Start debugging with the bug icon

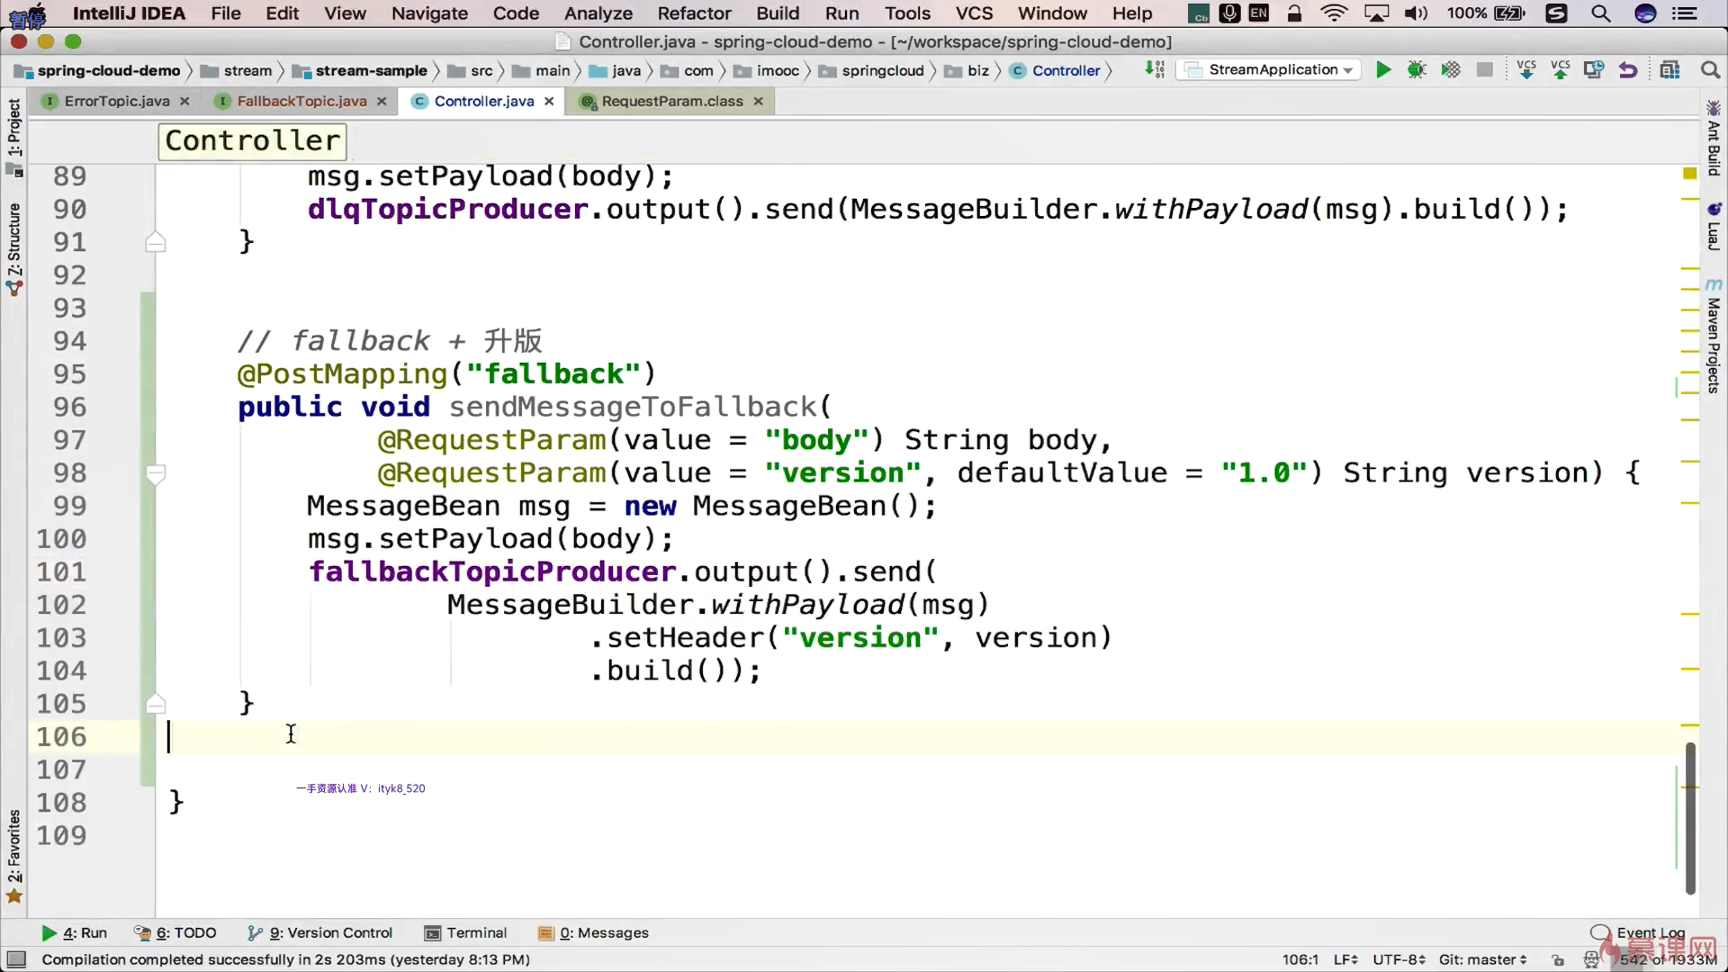click(1417, 70)
